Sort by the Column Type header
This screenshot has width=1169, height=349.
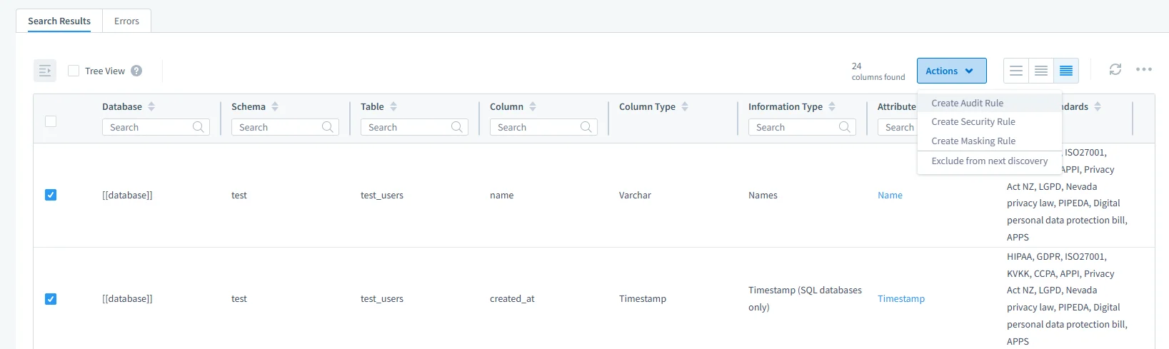[x=685, y=106]
